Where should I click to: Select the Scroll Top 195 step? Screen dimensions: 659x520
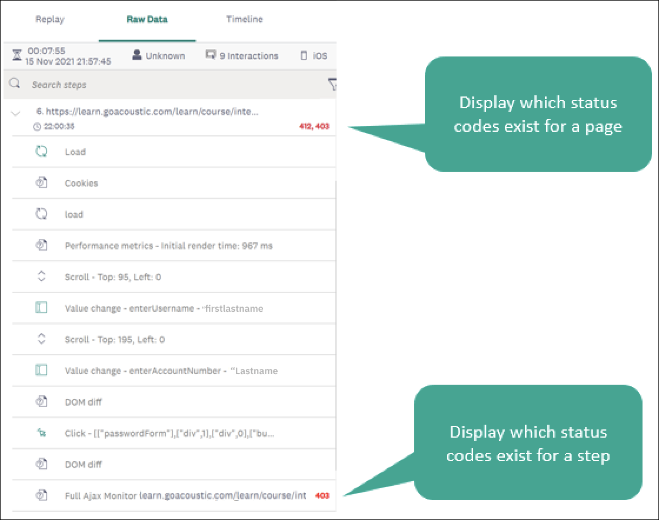(115, 339)
